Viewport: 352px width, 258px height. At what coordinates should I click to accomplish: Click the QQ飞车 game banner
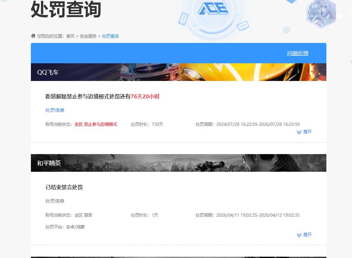(x=179, y=72)
